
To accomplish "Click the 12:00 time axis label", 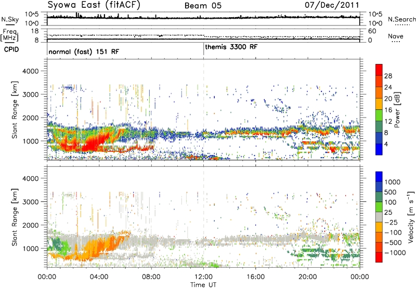I will tap(203, 277).
